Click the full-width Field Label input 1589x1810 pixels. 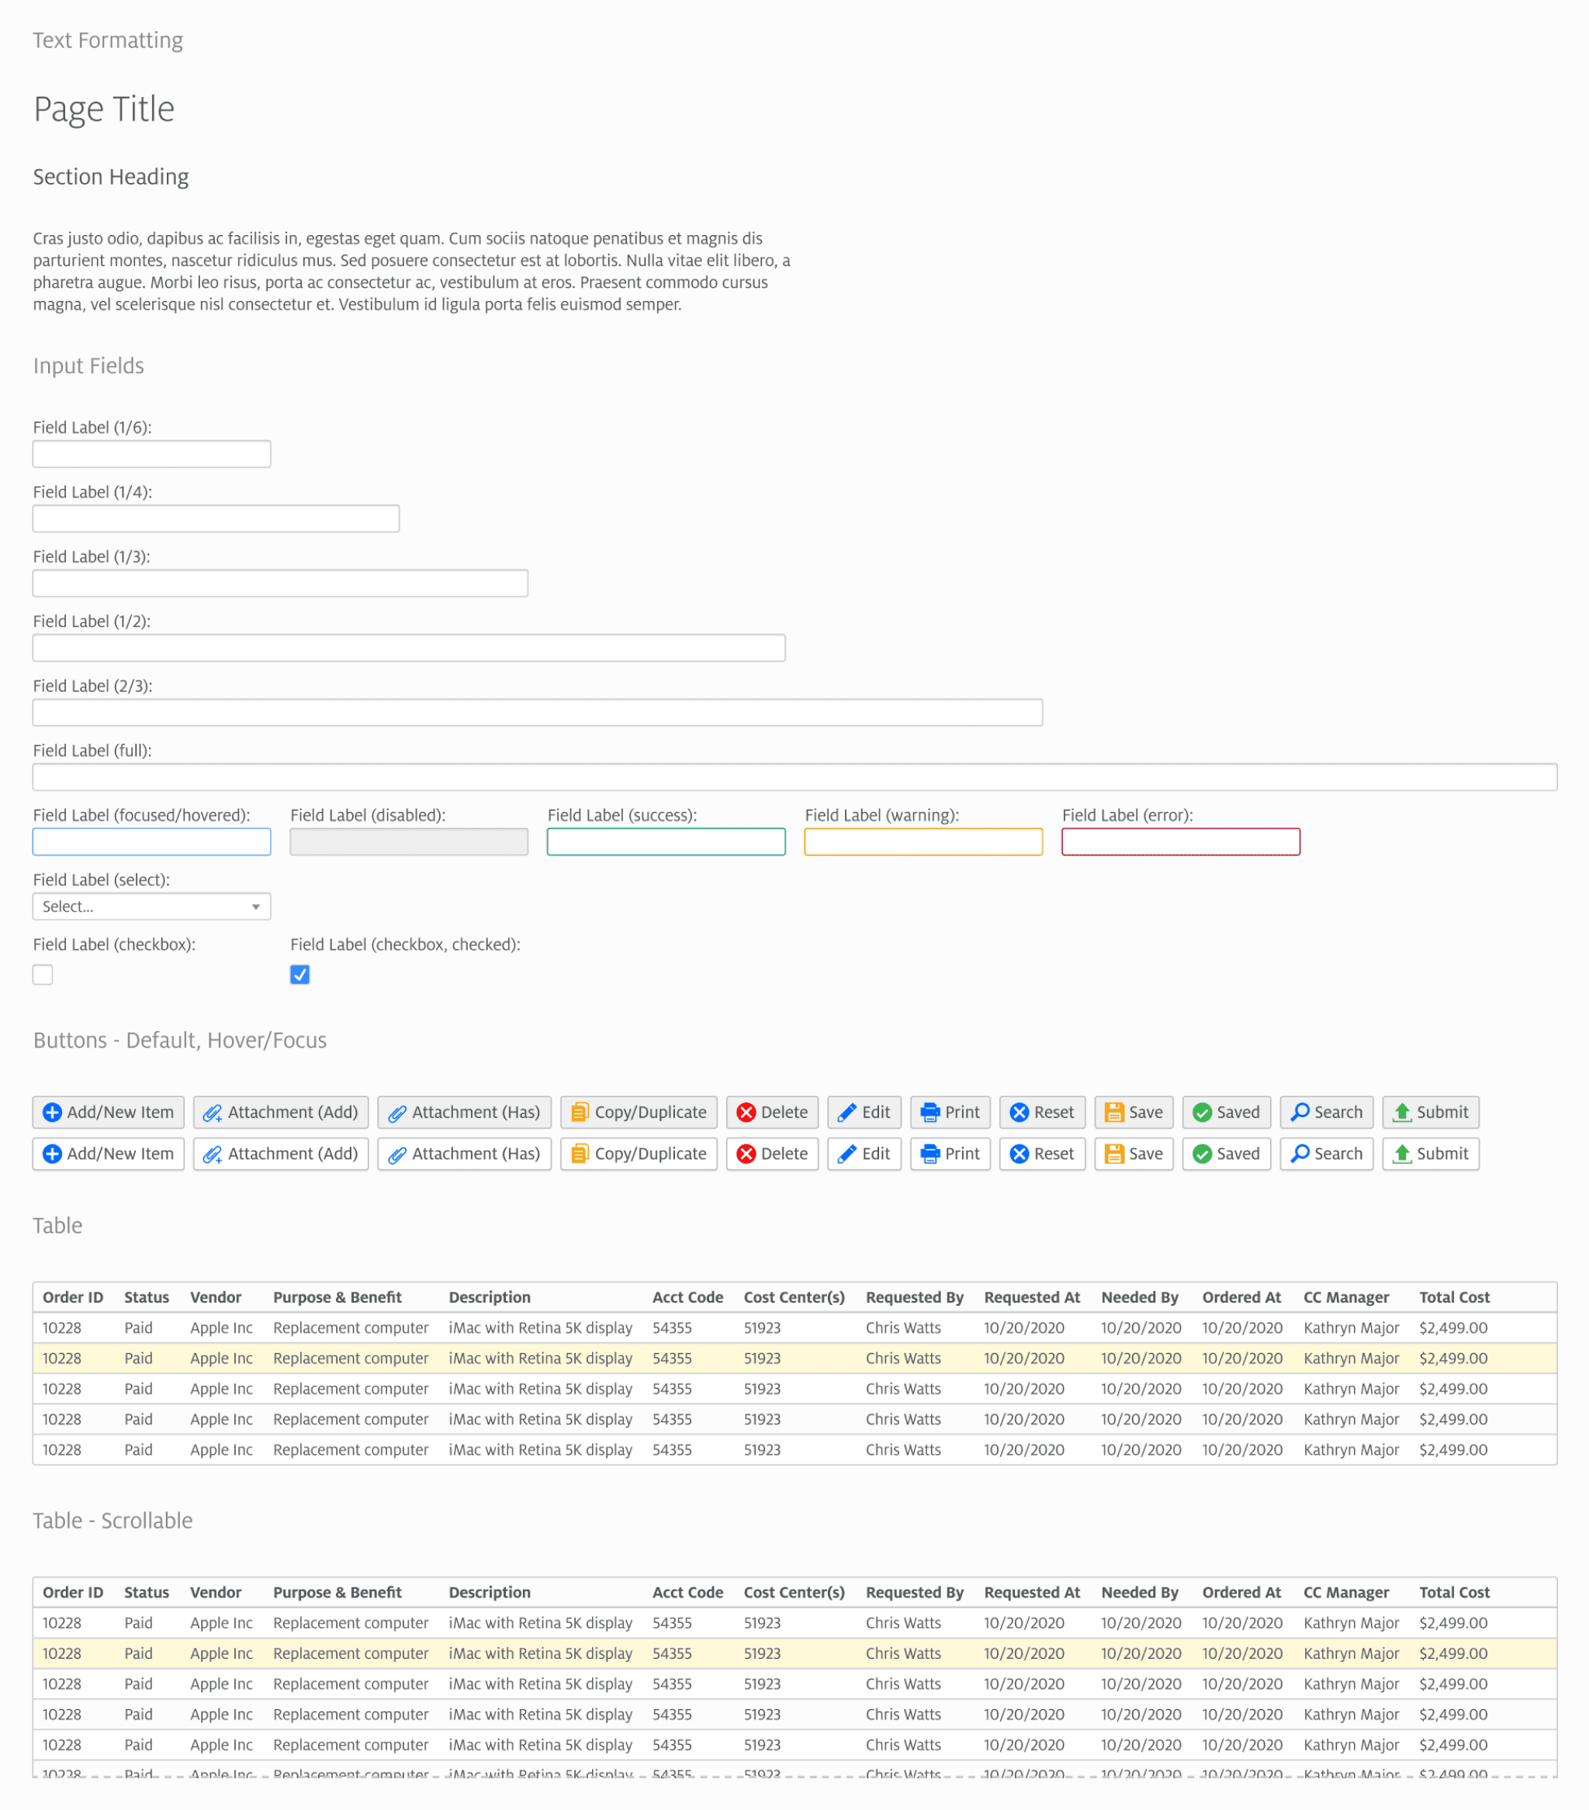tap(794, 777)
